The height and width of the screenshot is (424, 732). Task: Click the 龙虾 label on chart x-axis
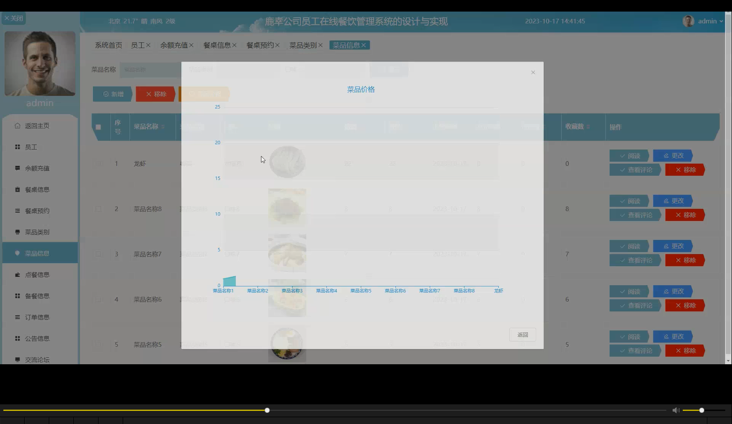point(498,291)
